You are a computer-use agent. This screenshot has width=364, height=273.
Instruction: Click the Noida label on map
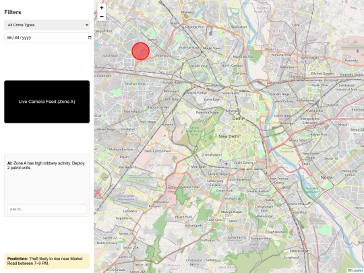coord(327,177)
